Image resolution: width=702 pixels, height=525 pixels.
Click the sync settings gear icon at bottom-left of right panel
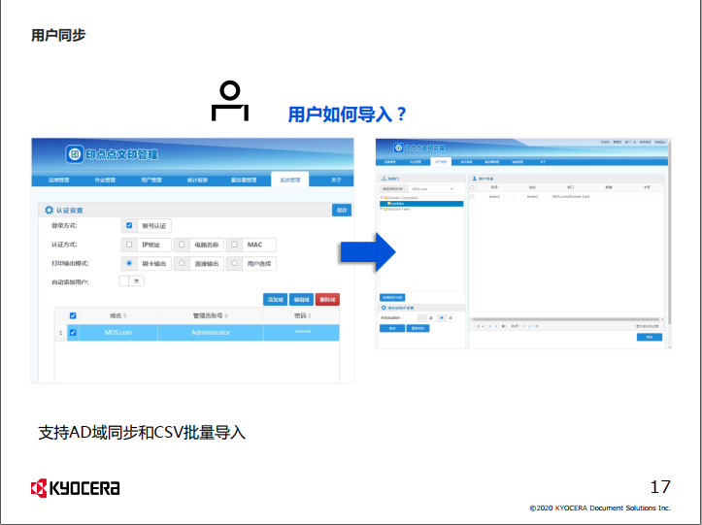(384, 308)
